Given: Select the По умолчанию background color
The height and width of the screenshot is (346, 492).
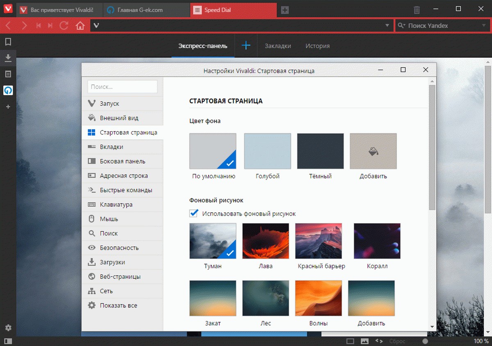Looking at the screenshot, I should pyautogui.click(x=213, y=151).
